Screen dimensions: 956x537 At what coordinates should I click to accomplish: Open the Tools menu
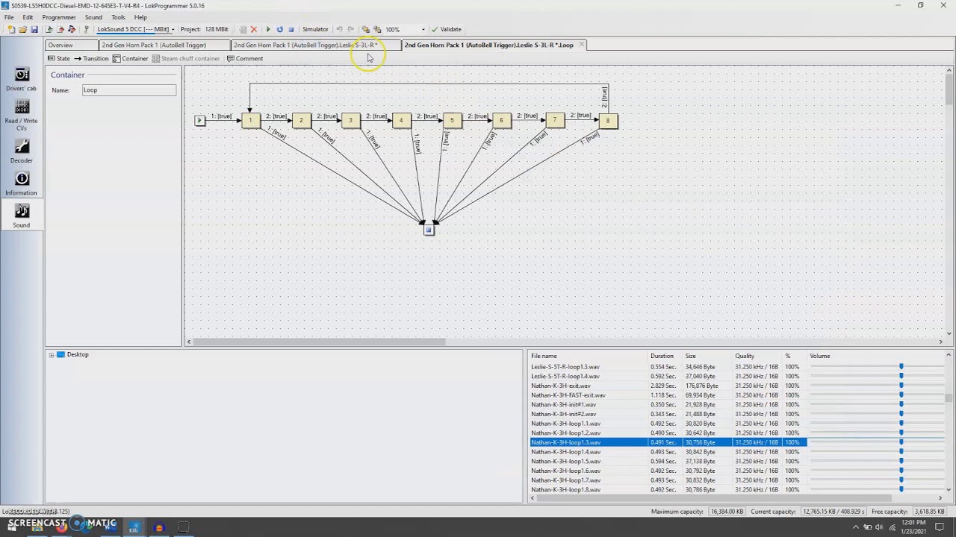click(118, 17)
